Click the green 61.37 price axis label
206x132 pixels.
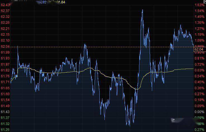pyautogui.click(x=5, y=117)
